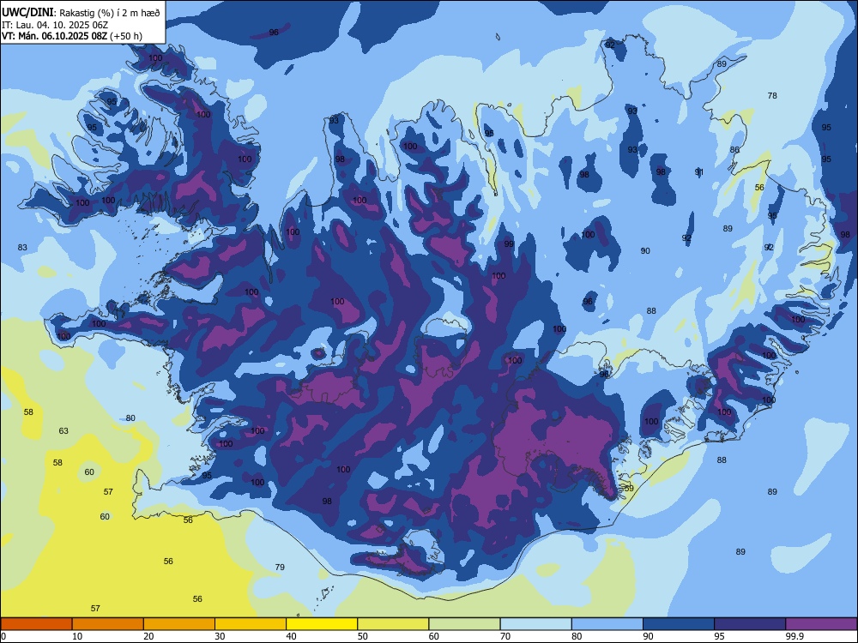The image size is (858, 643).
Task: Select the purple above-99.9 legend swatch
Action: click(x=821, y=624)
